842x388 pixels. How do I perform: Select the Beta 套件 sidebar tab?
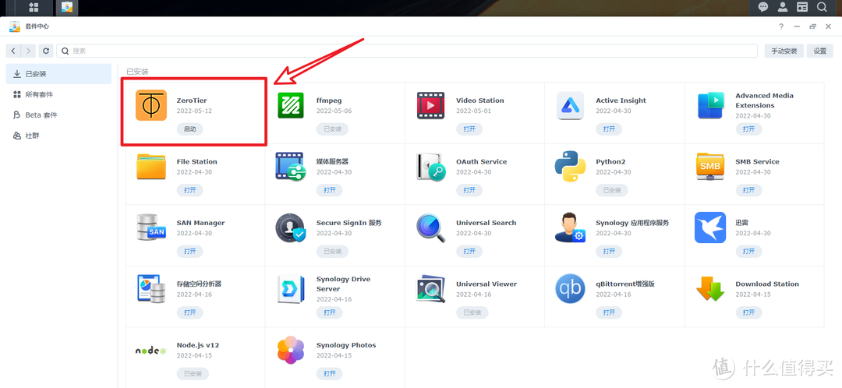[58, 115]
